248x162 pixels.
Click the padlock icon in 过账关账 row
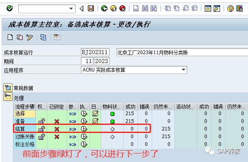[42, 137]
